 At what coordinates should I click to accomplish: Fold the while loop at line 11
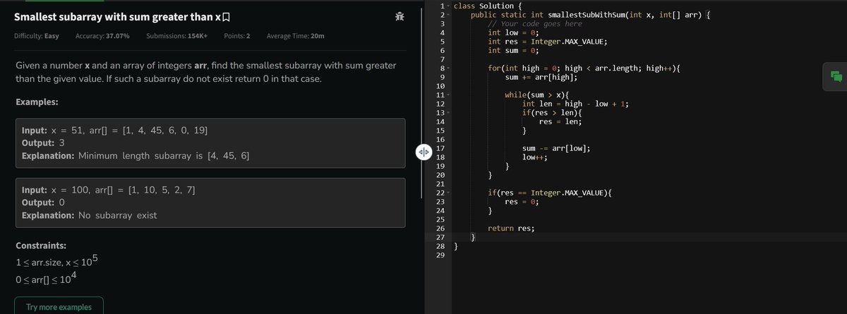(x=448, y=95)
